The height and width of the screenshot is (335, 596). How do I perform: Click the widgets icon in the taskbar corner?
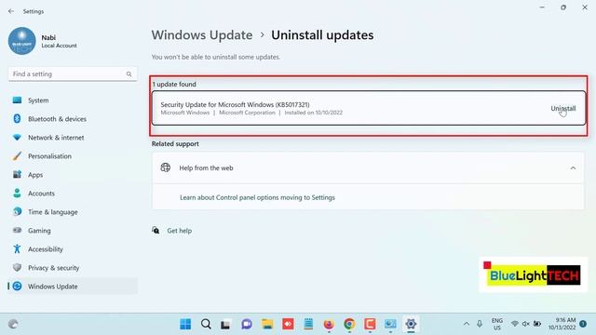(x=13, y=324)
